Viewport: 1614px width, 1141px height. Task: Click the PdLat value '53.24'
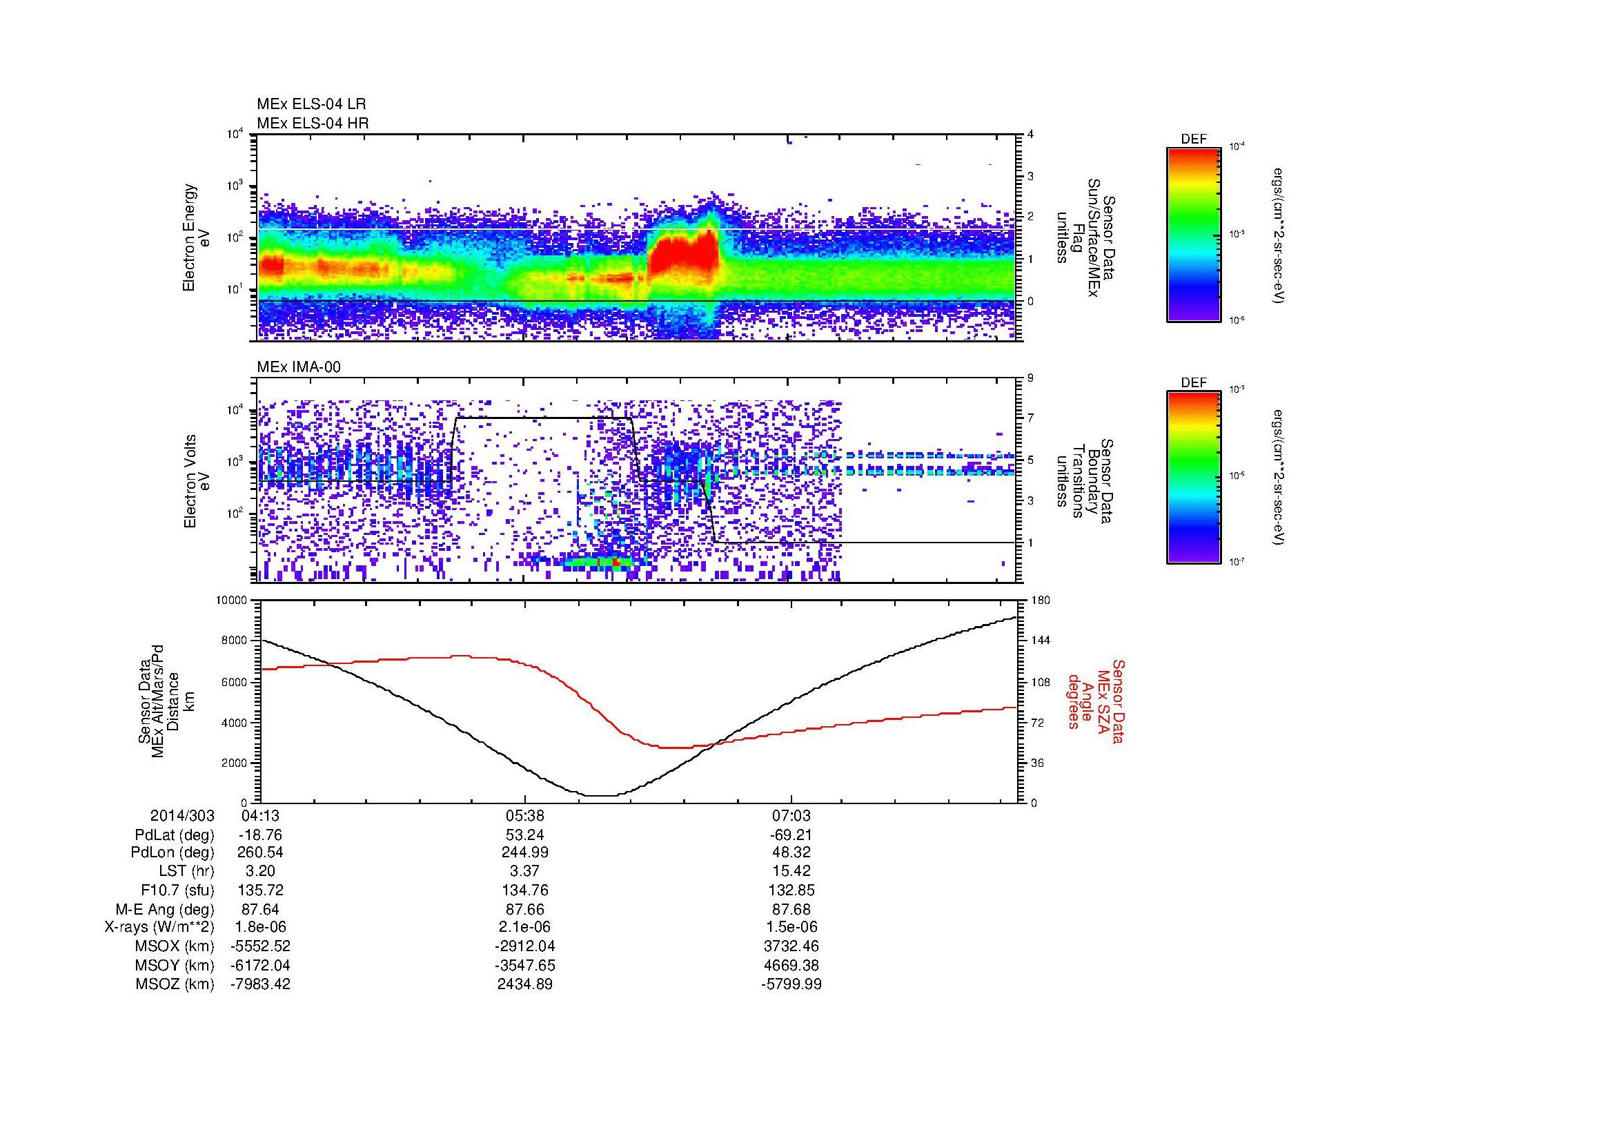coord(525,835)
